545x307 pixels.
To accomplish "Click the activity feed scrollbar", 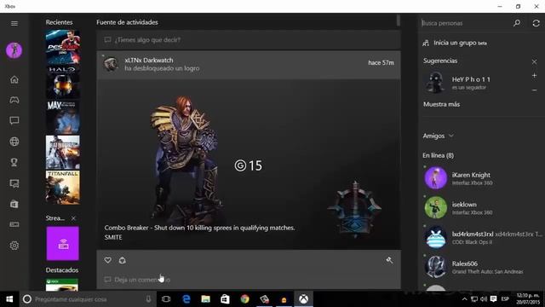I will point(399,20).
